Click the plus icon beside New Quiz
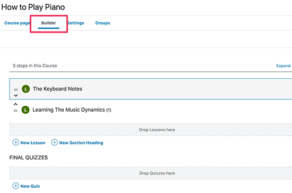This screenshot has height=193, width=292. 15,186
